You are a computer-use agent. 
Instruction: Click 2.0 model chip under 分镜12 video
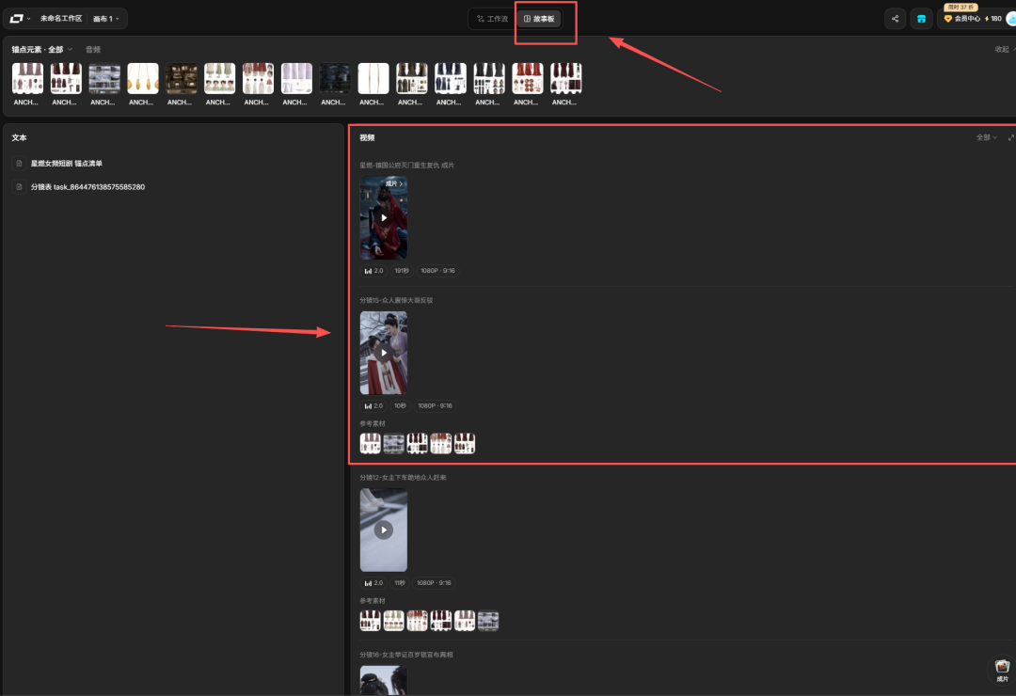pos(373,582)
